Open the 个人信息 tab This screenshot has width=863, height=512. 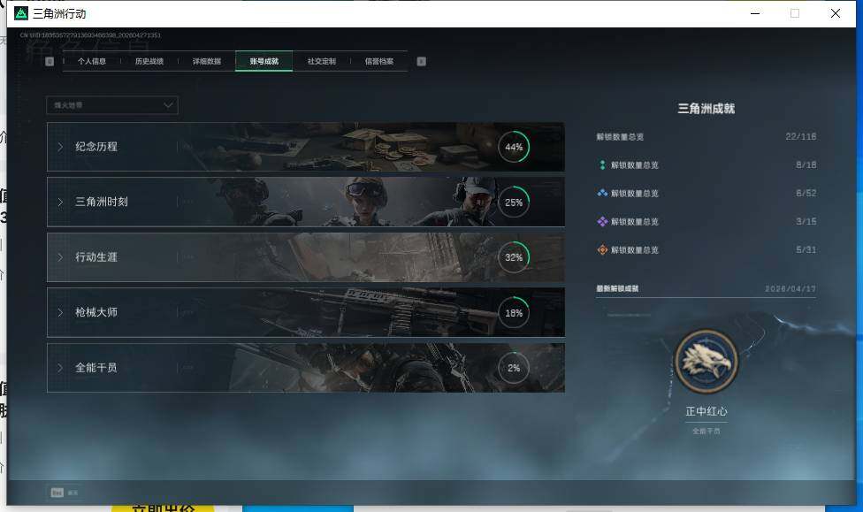point(91,61)
